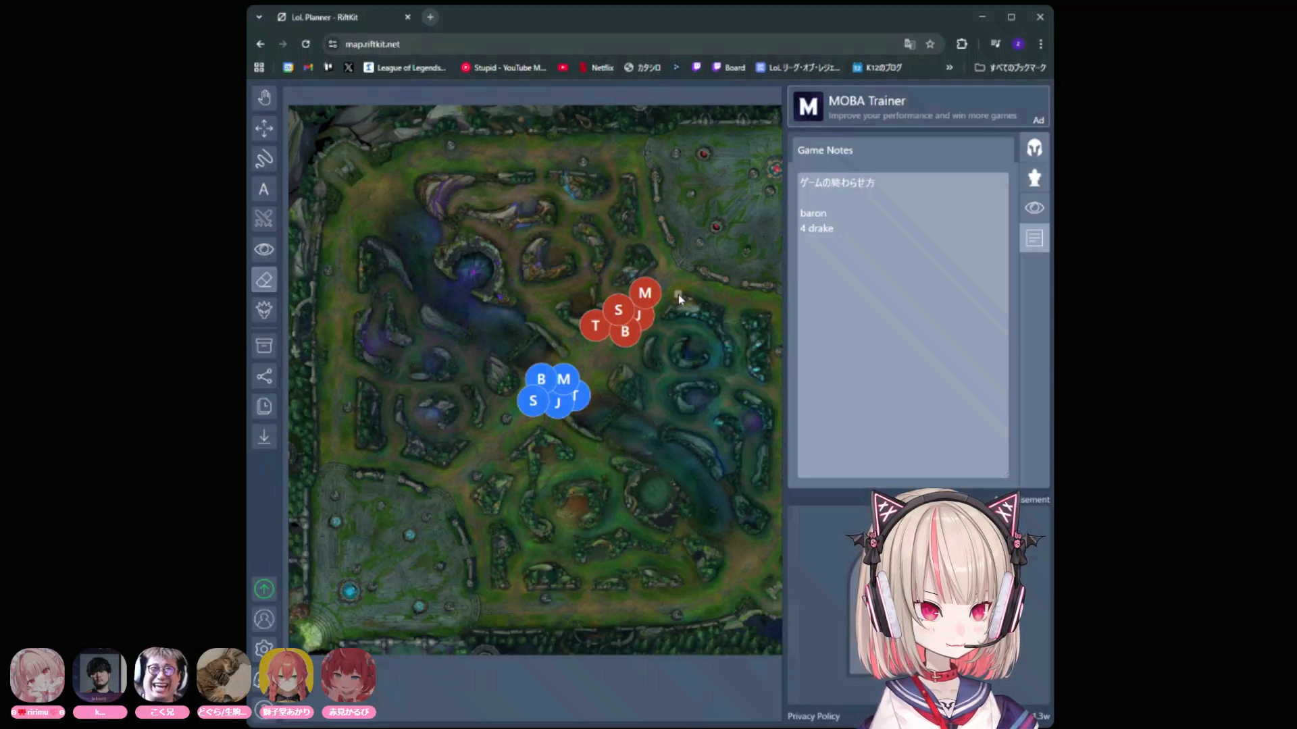Screen dimensions: 1297x729
Task: Toggle the vision eye tool in left toolbar
Action: click(x=264, y=249)
